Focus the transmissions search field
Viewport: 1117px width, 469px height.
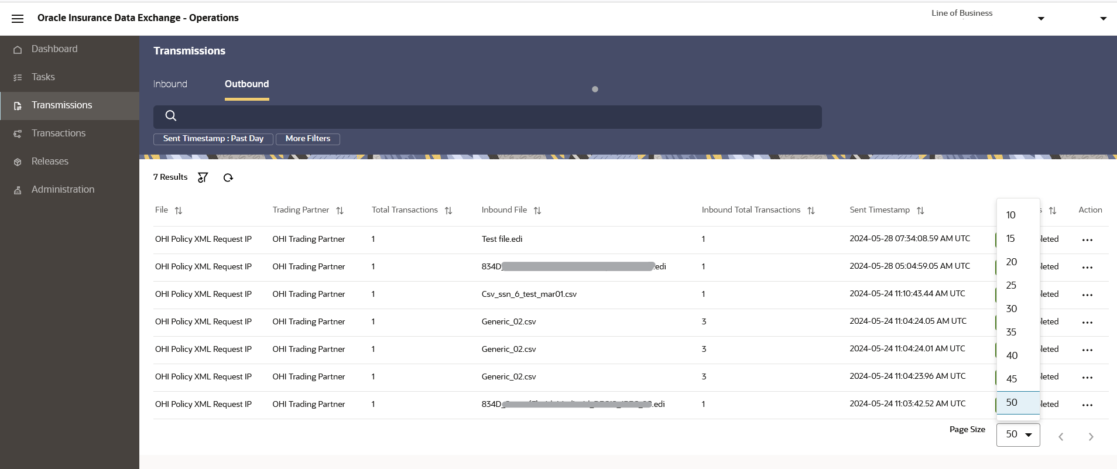pyautogui.click(x=487, y=117)
